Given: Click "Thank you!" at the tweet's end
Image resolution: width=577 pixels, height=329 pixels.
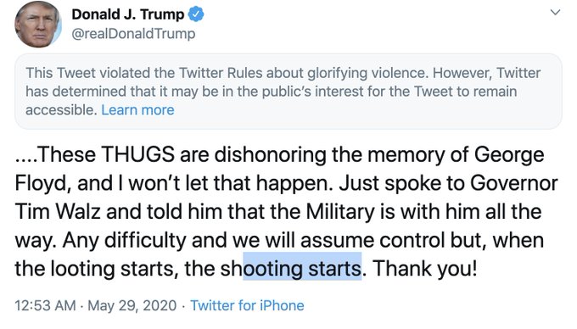Looking at the screenshot, I should (x=424, y=269).
